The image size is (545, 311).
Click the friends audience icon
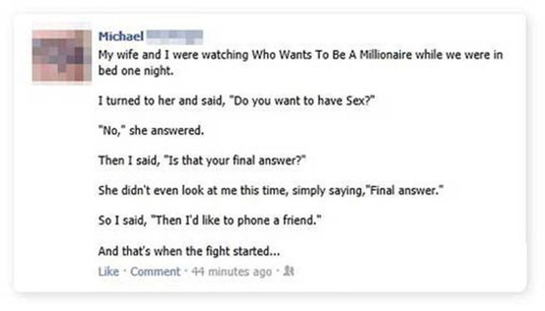[x=289, y=270]
